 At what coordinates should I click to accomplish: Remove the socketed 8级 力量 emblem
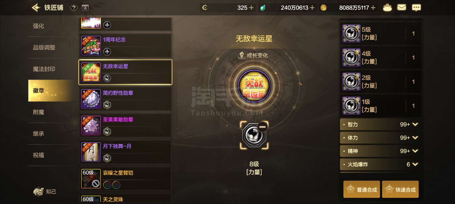(x=262, y=127)
